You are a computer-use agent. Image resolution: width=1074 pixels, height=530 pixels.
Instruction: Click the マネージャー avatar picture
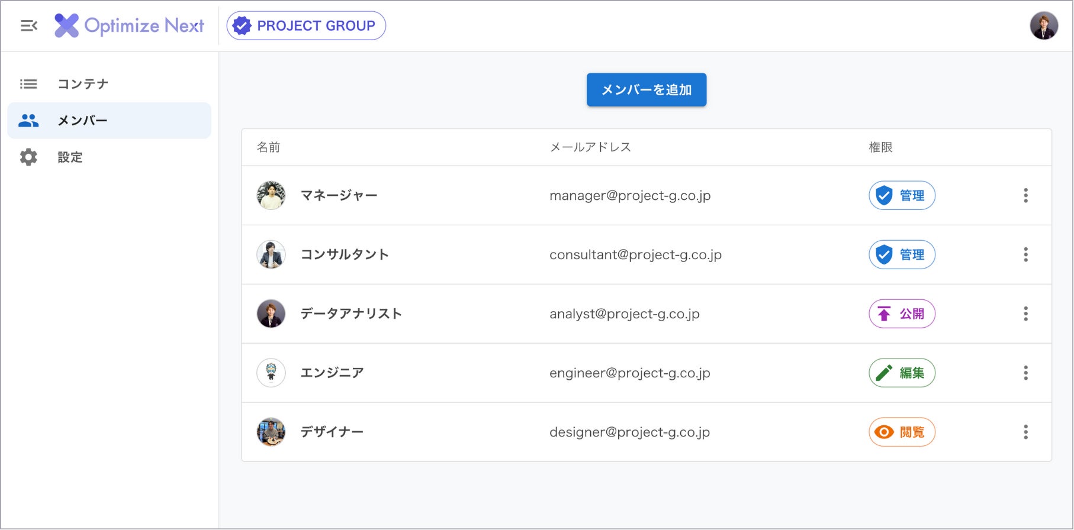(x=271, y=196)
